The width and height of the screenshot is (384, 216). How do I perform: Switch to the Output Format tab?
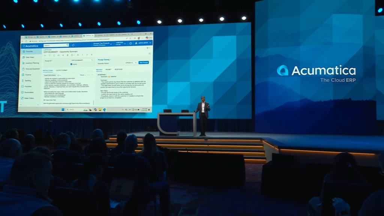coord(62,70)
